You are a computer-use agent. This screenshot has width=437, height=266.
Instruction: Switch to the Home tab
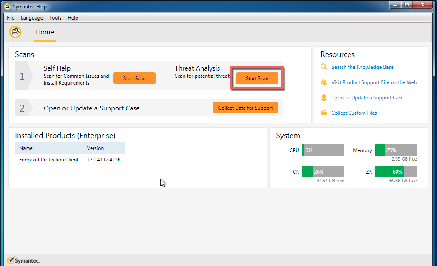pos(45,32)
